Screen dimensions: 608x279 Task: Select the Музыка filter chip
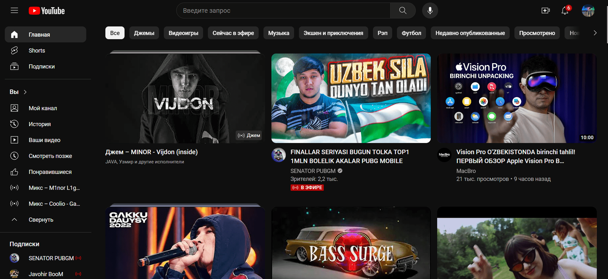[x=279, y=33]
